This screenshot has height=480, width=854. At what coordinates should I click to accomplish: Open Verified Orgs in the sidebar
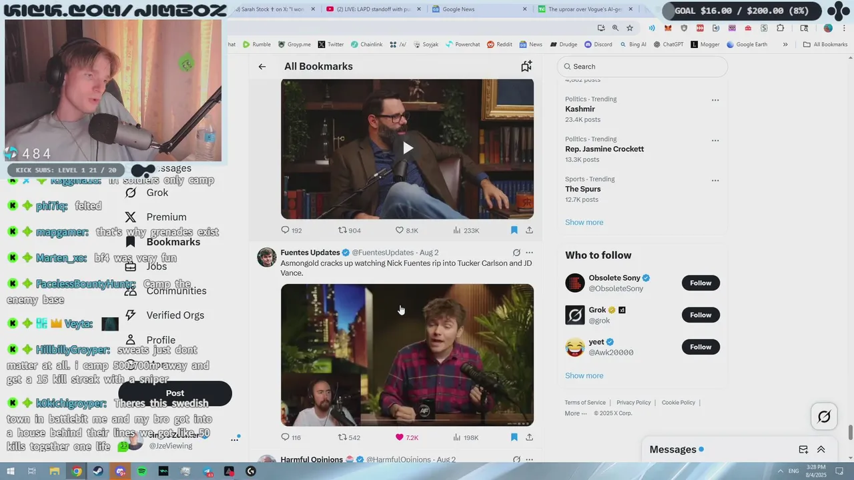coord(165,315)
